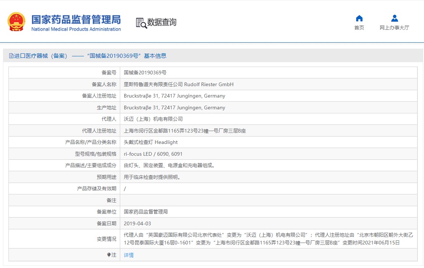Click intended use 用于临床检查时提供照明 text
The image size is (424, 268).
click(x=152, y=177)
